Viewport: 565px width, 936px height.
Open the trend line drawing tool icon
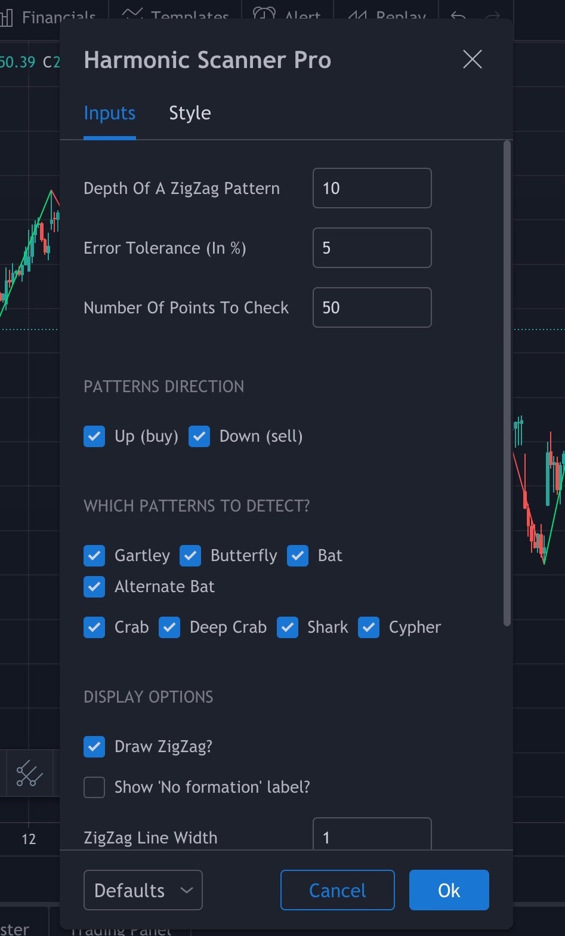[x=29, y=774]
